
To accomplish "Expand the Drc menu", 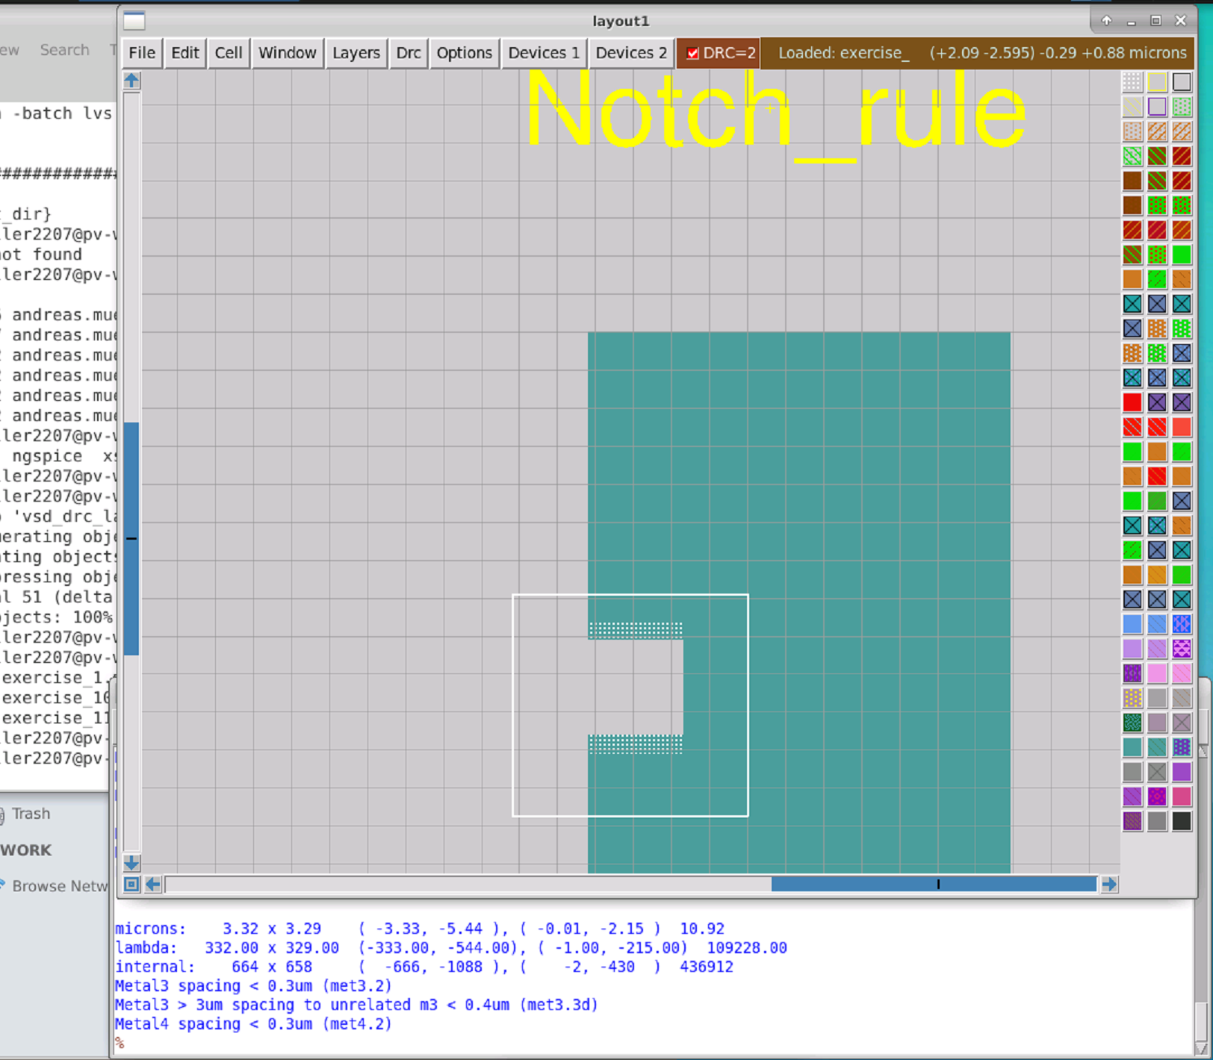I will tap(409, 53).
